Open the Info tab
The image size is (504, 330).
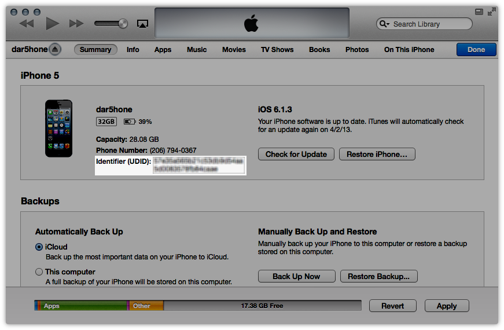pos(133,50)
